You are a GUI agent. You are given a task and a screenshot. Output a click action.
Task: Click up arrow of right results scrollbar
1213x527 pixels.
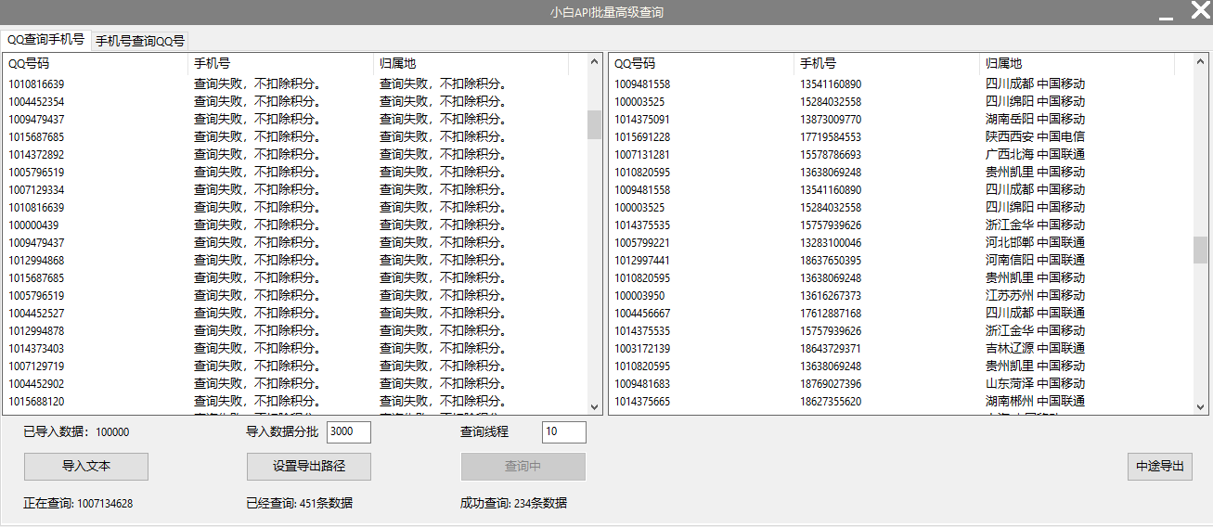(1201, 62)
